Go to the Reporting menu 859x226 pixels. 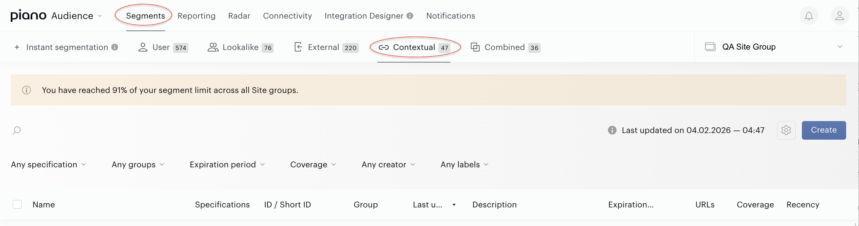pos(197,16)
